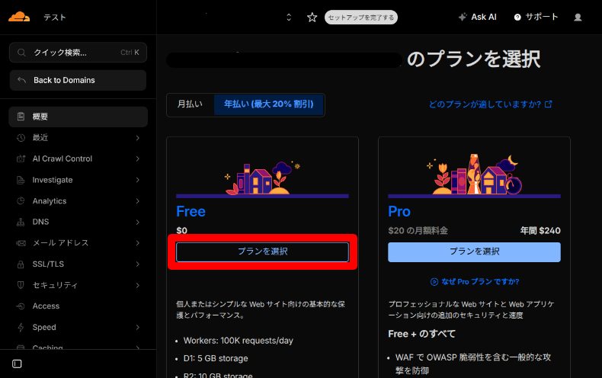Expand the DNS chevron

coord(137,222)
